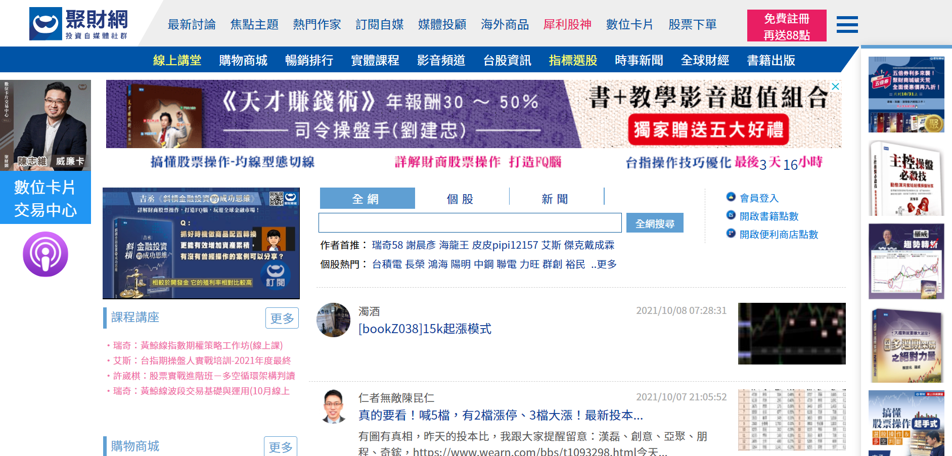Open the table thumbnail of 陳昆仁 post
The image size is (952, 456).
click(792, 420)
